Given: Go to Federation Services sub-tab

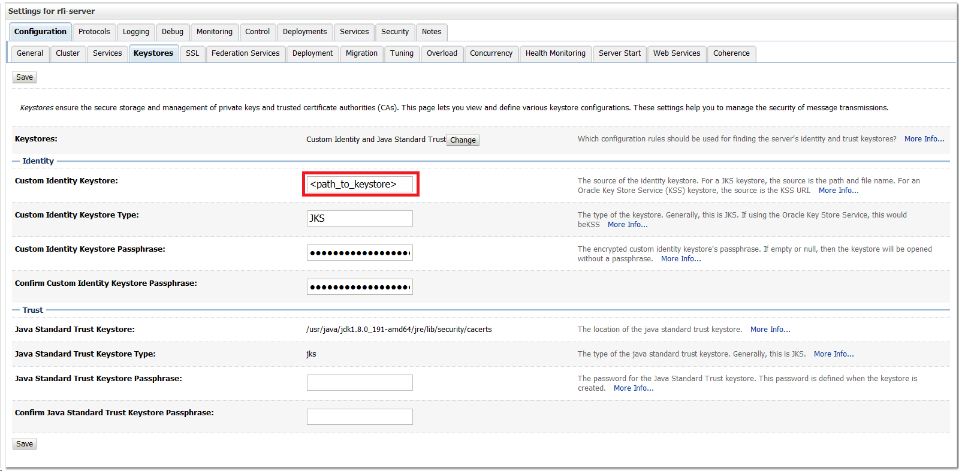Looking at the screenshot, I should (x=246, y=53).
